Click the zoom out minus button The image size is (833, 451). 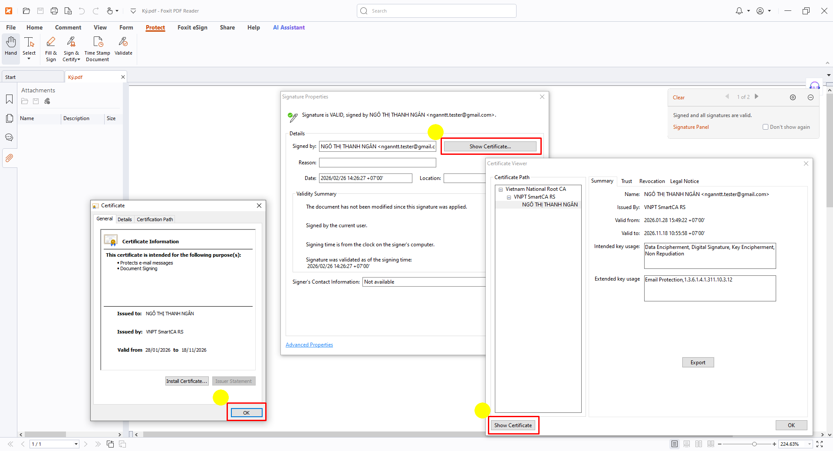[720, 444]
